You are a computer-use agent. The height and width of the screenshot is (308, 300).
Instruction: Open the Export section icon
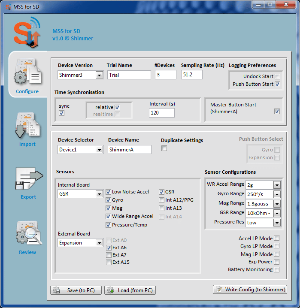(x=29, y=178)
